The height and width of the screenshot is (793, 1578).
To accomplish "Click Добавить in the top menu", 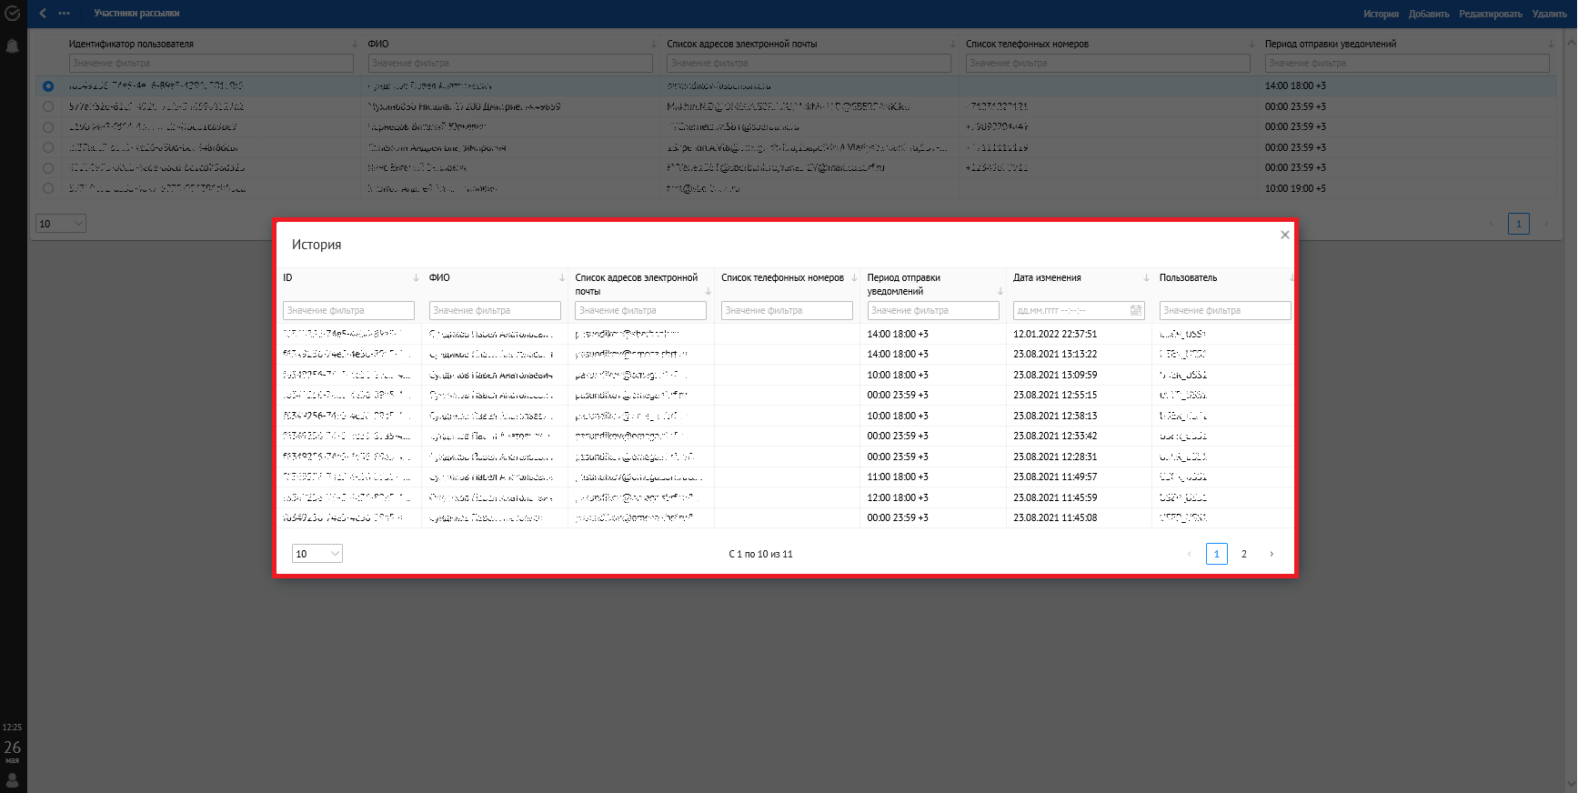I will [1428, 14].
